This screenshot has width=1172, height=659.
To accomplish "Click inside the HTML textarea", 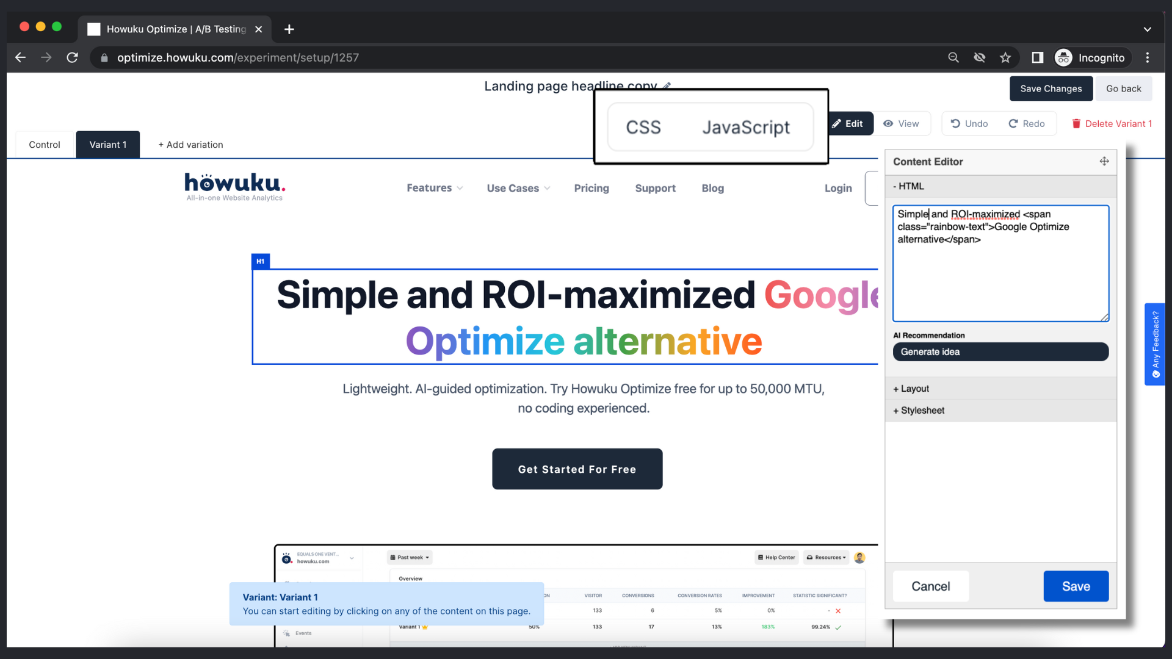I will point(1000,264).
